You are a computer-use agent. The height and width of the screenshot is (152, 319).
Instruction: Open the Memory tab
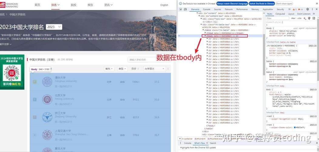255,9
